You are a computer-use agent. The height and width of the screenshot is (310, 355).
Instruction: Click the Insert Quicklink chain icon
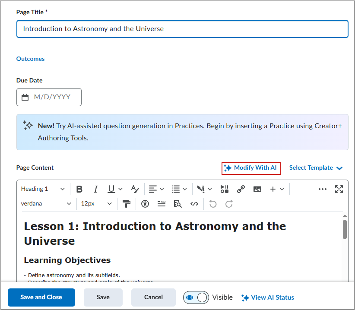click(x=241, y=189)
